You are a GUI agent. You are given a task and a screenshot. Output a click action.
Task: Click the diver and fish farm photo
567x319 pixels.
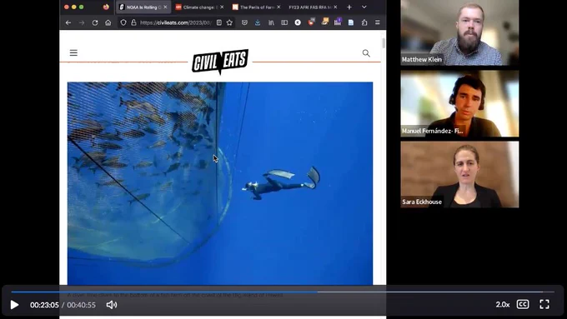pos(220,183)
